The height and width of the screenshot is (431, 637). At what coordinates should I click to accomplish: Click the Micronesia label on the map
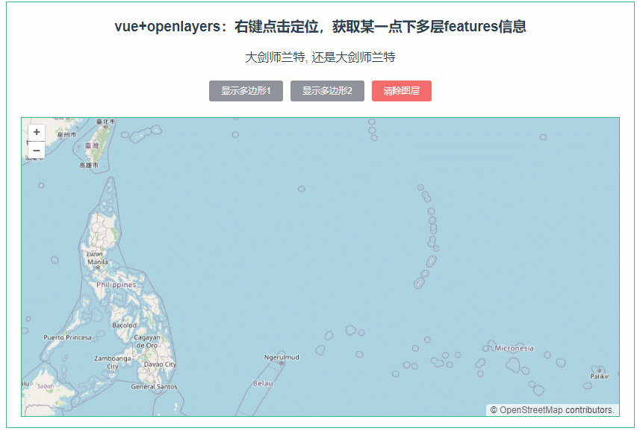click(x=514, y=347)
